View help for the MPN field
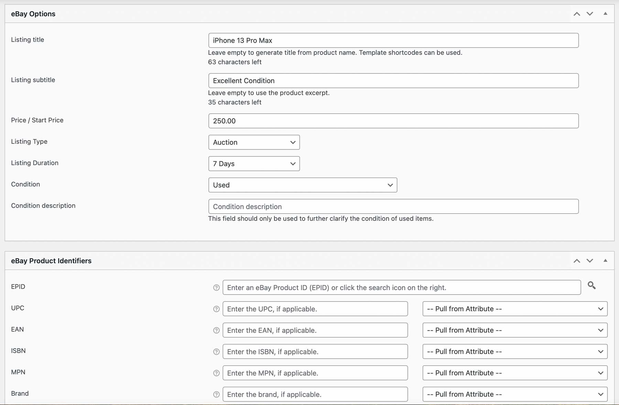 216,373
